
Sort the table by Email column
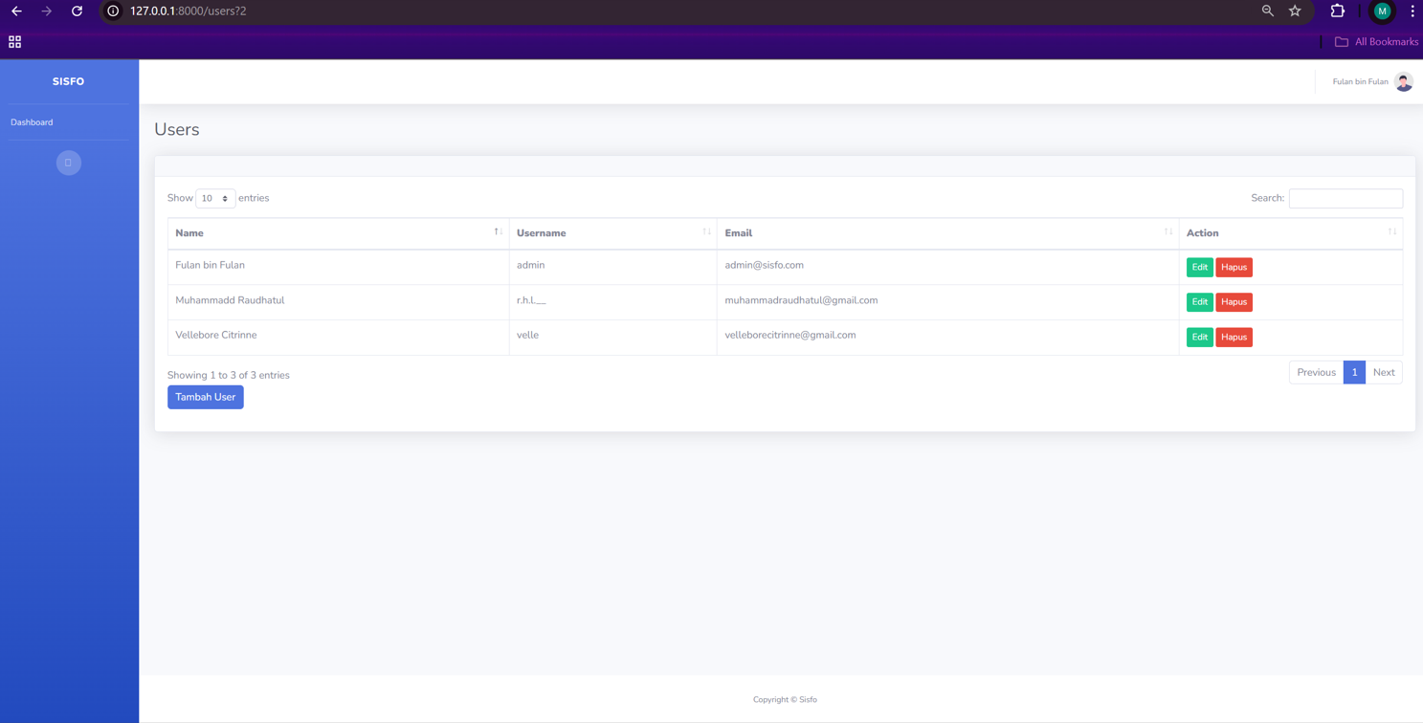[947, 233]
